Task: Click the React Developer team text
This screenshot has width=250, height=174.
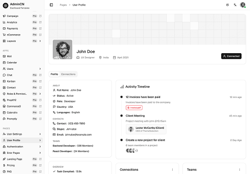Action: tap(71, 151)
